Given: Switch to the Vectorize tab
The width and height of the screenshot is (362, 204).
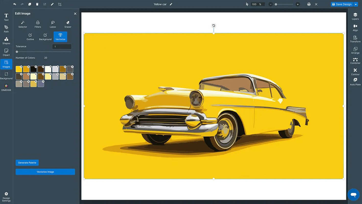Looking at the screenshot, I should click(60, 37).
